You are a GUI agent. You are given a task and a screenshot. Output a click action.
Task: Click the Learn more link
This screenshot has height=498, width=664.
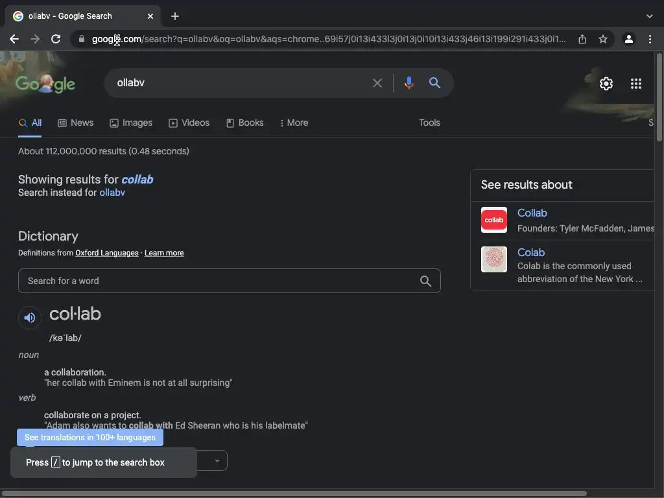pos(164,253)
